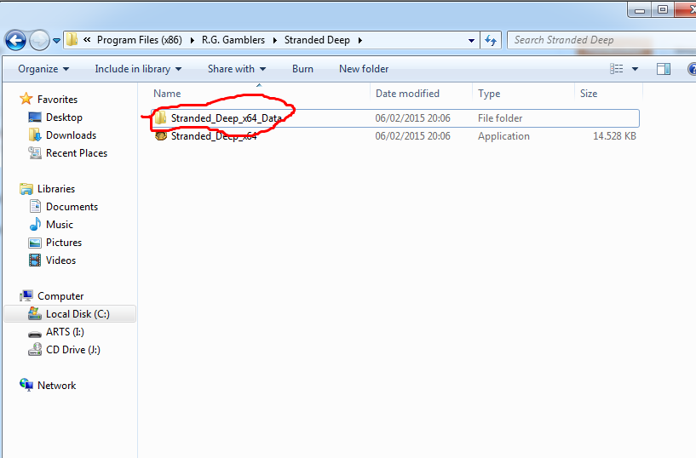Click the Favorites star icon
Viewport: 696px width, 458px height.
coord(26,99)
